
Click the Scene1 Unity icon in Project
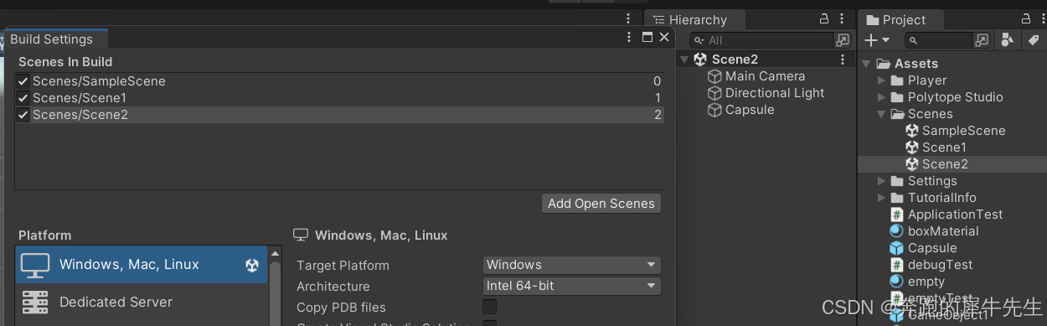click(912, 147)
